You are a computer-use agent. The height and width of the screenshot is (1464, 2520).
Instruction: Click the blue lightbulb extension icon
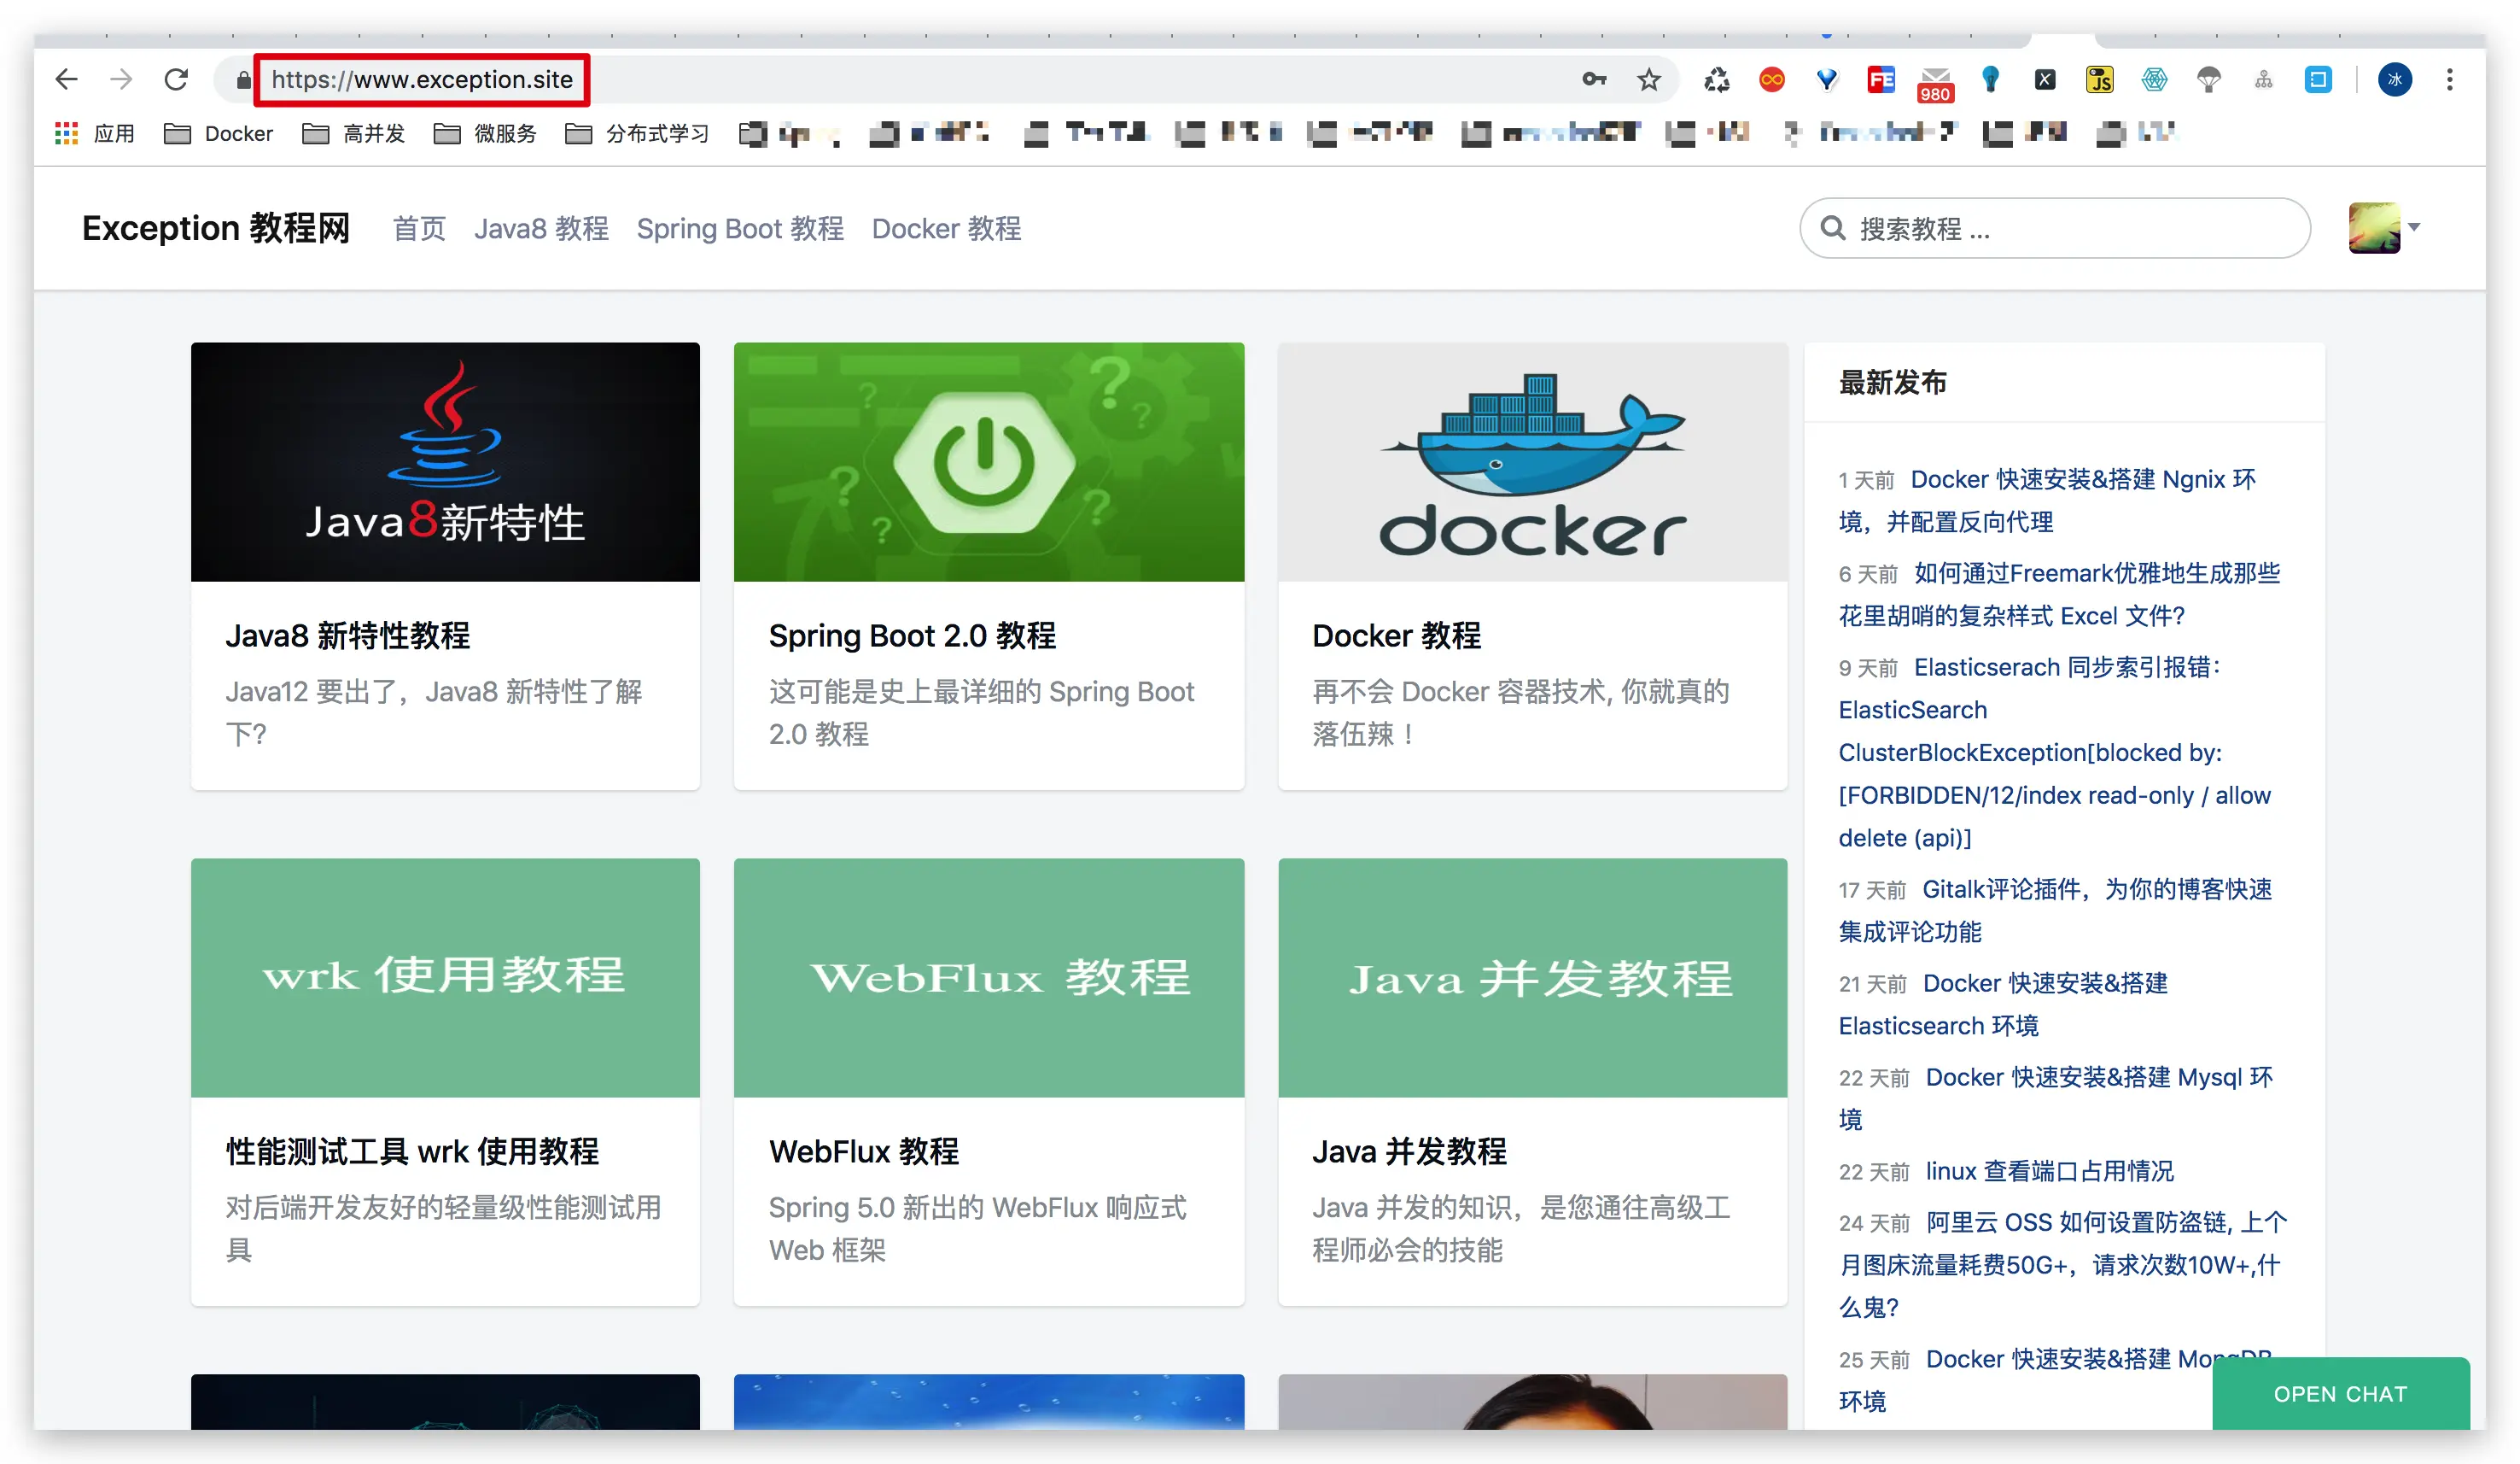[x=1990, y=79]
